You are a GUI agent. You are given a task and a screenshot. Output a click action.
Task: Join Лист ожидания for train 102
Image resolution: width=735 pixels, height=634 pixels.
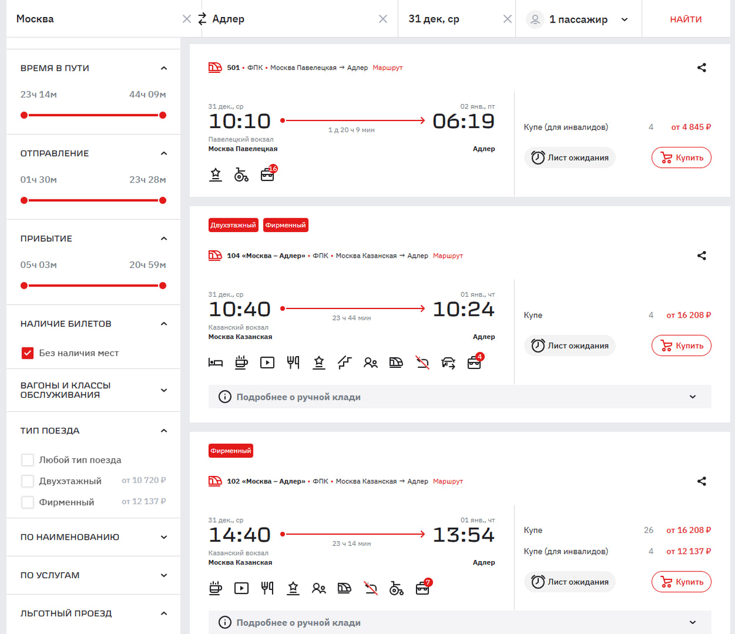[570, 582]
